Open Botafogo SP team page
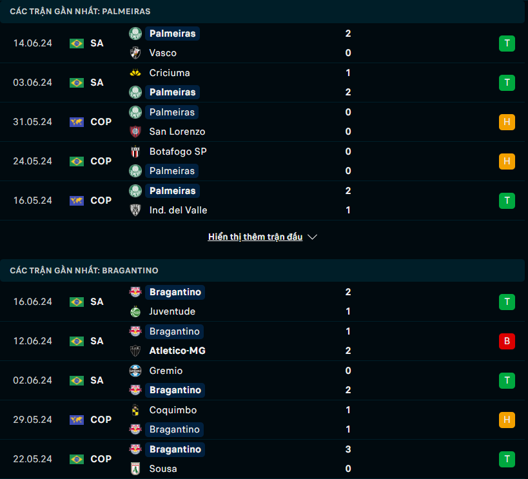The width and height of the screenshot is (528, 479). click(x=178, y=152)
